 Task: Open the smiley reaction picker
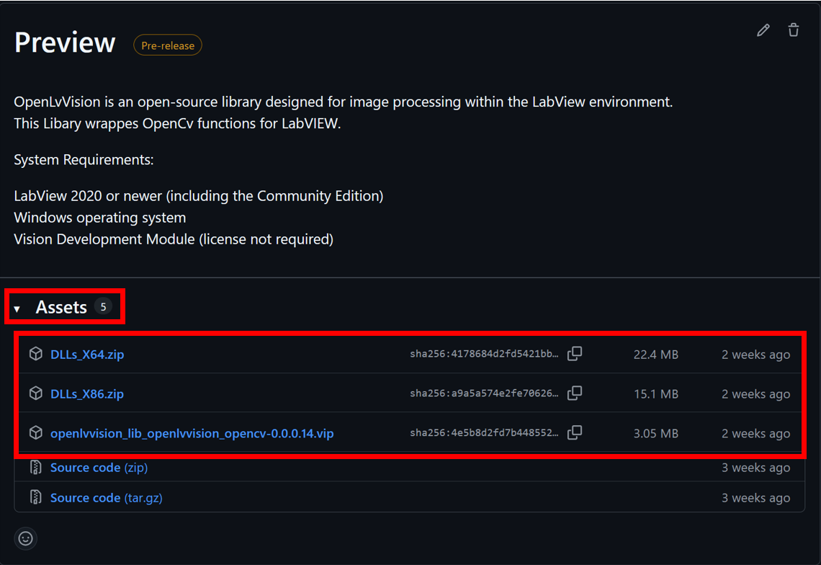pyautogui.click(x=26, y=538)
